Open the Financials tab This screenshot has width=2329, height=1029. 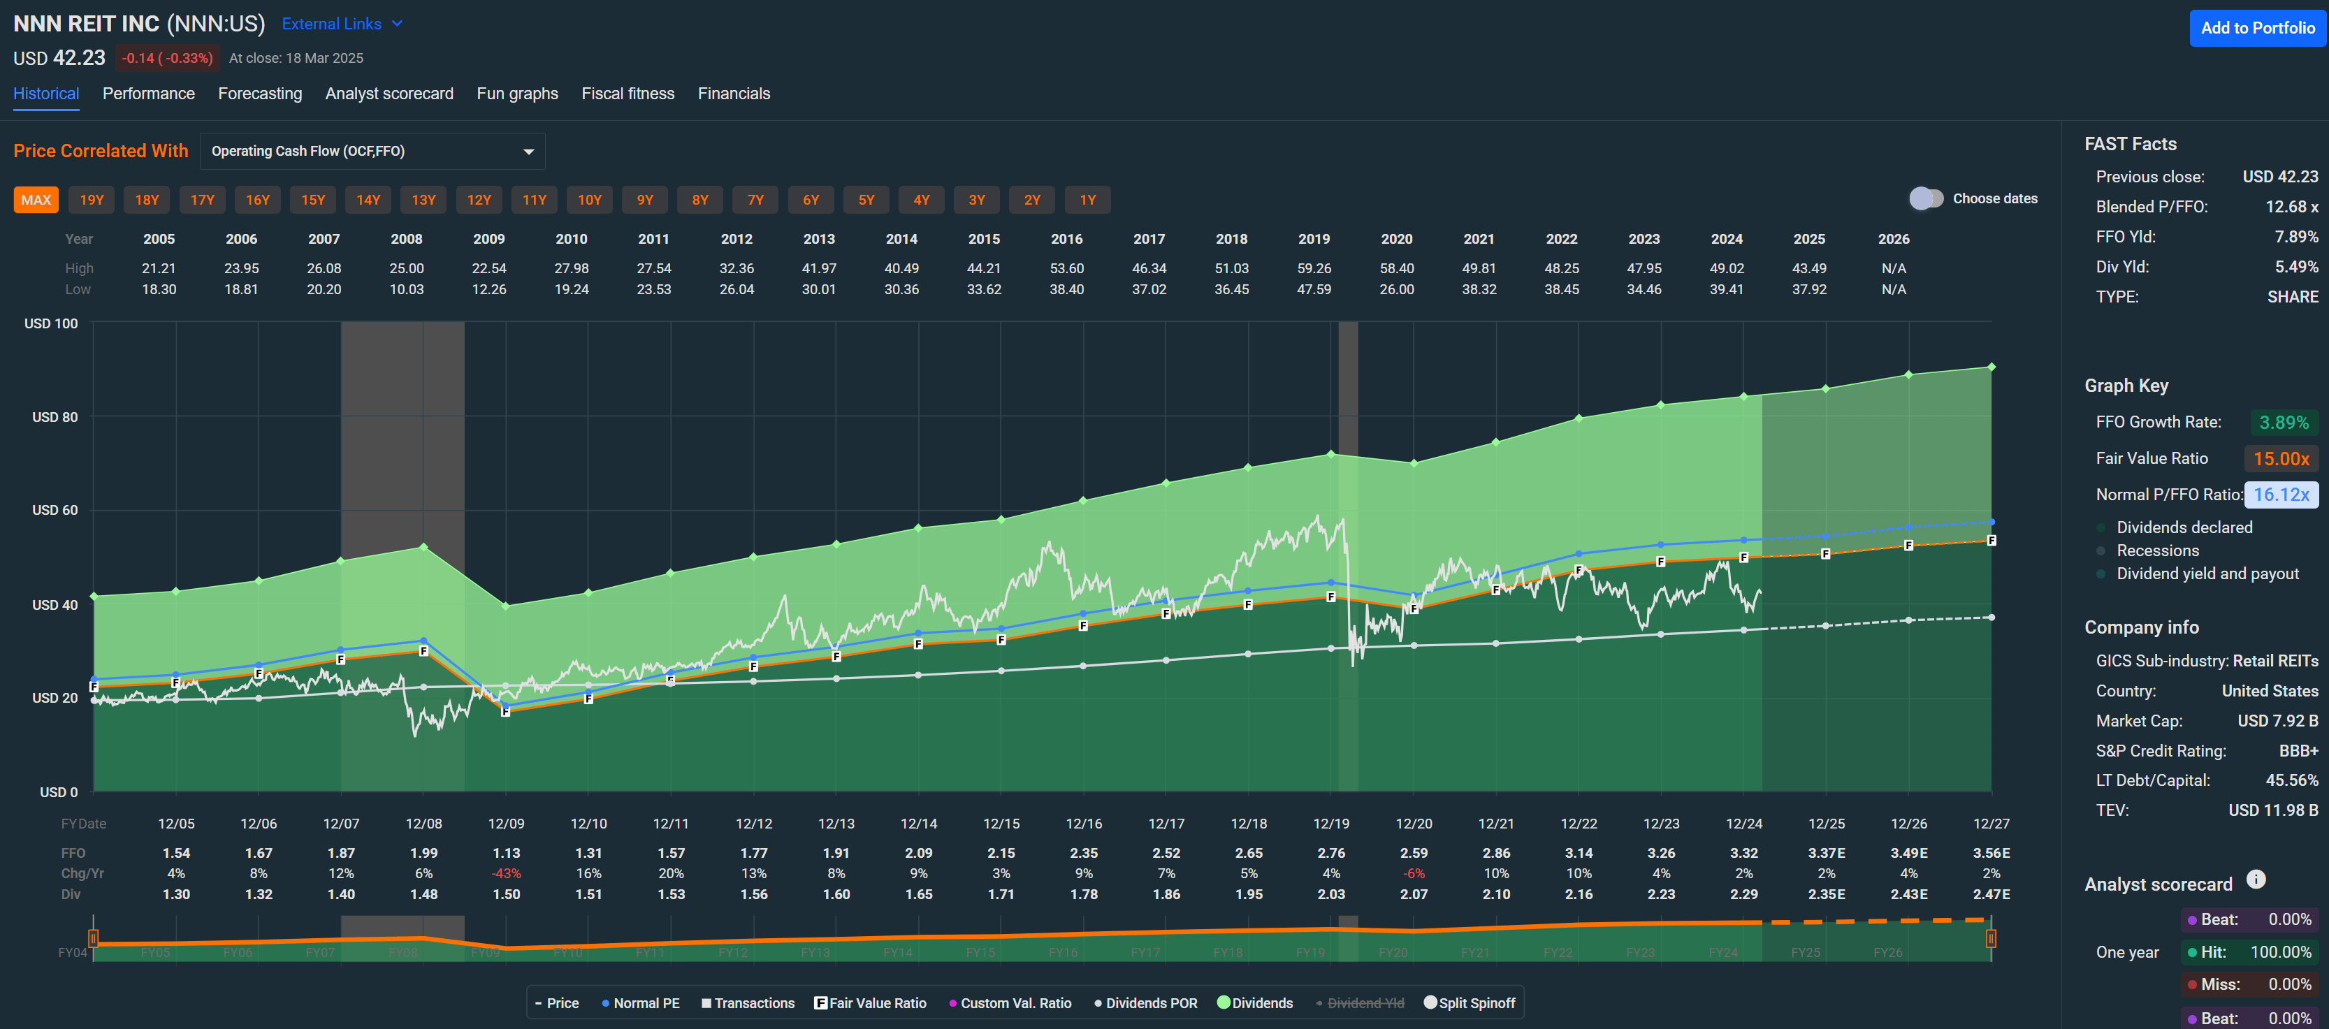pos(734,93)
